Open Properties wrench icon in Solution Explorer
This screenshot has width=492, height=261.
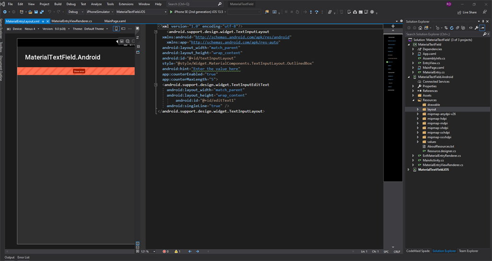477,28
